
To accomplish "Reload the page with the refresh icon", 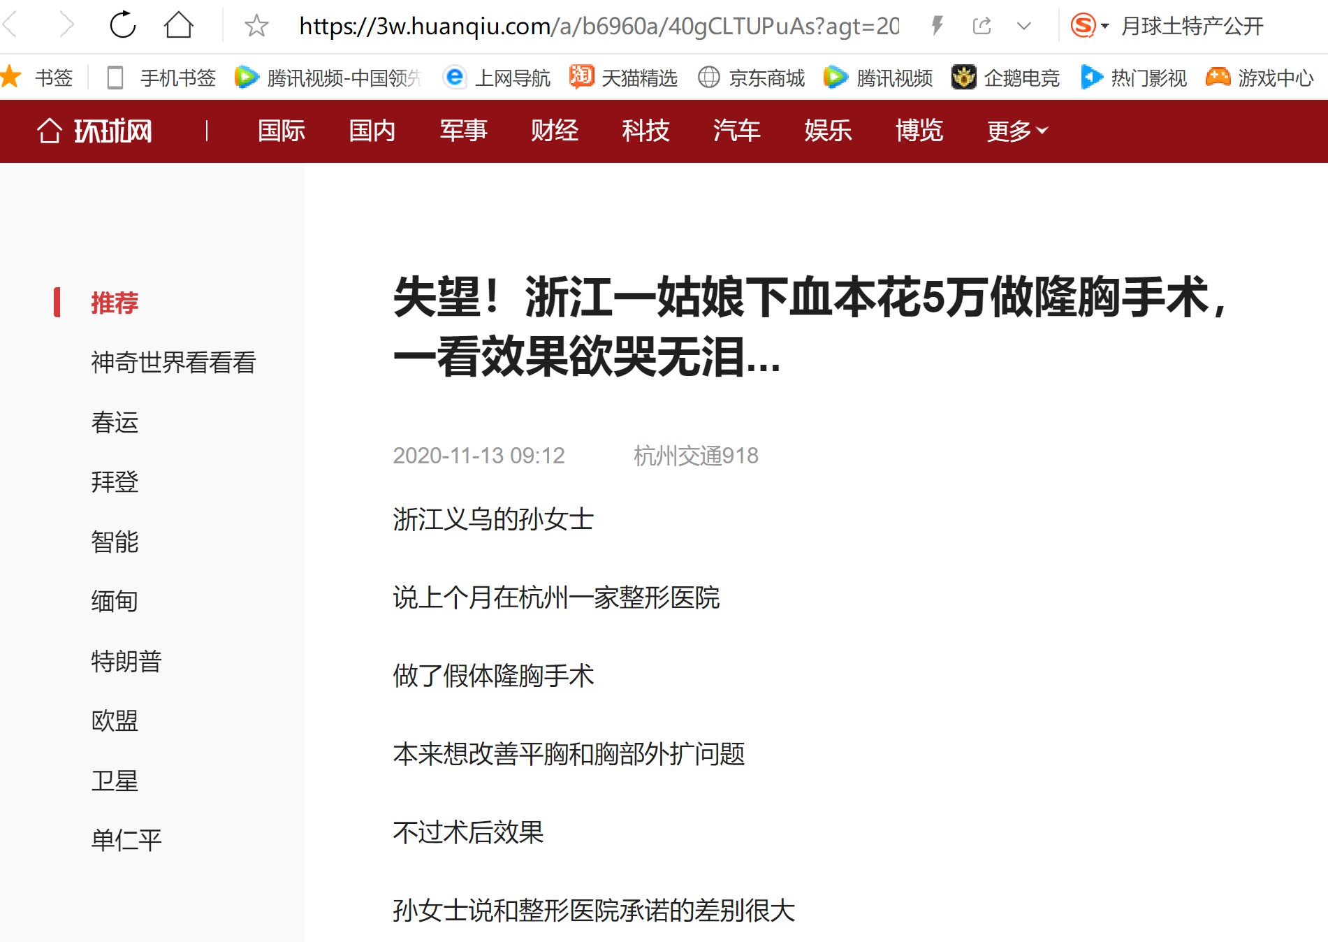I will tap(123, 25).
